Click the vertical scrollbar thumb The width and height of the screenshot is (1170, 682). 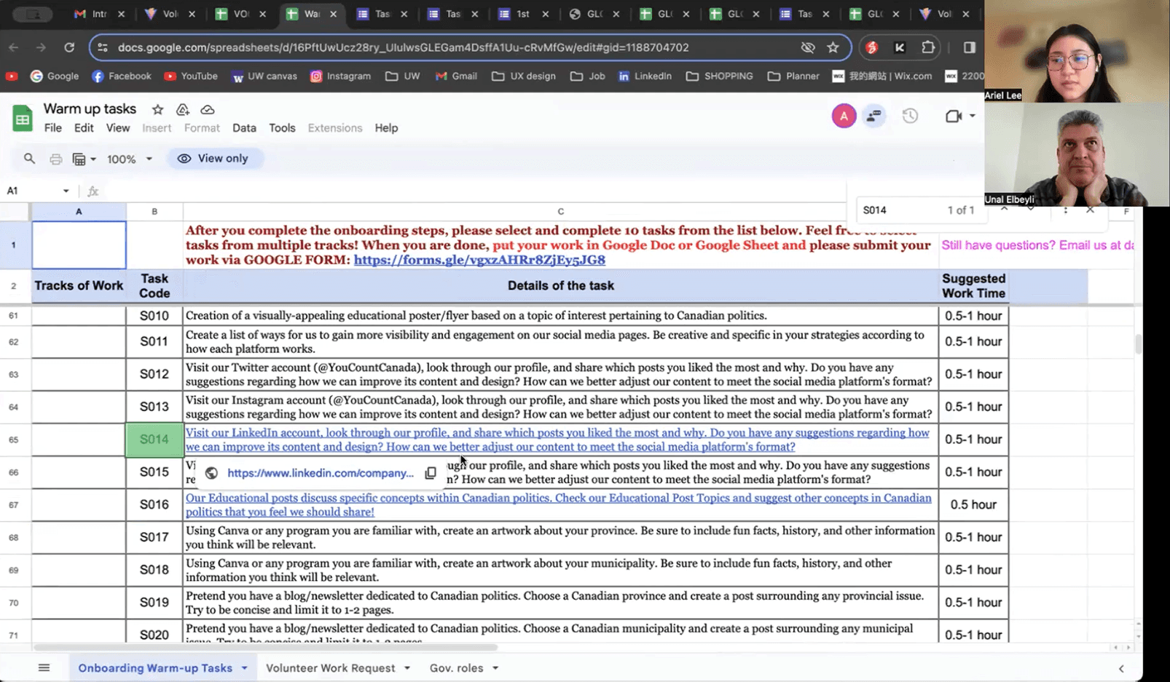pyautogui.click(x=1138, y=344)
